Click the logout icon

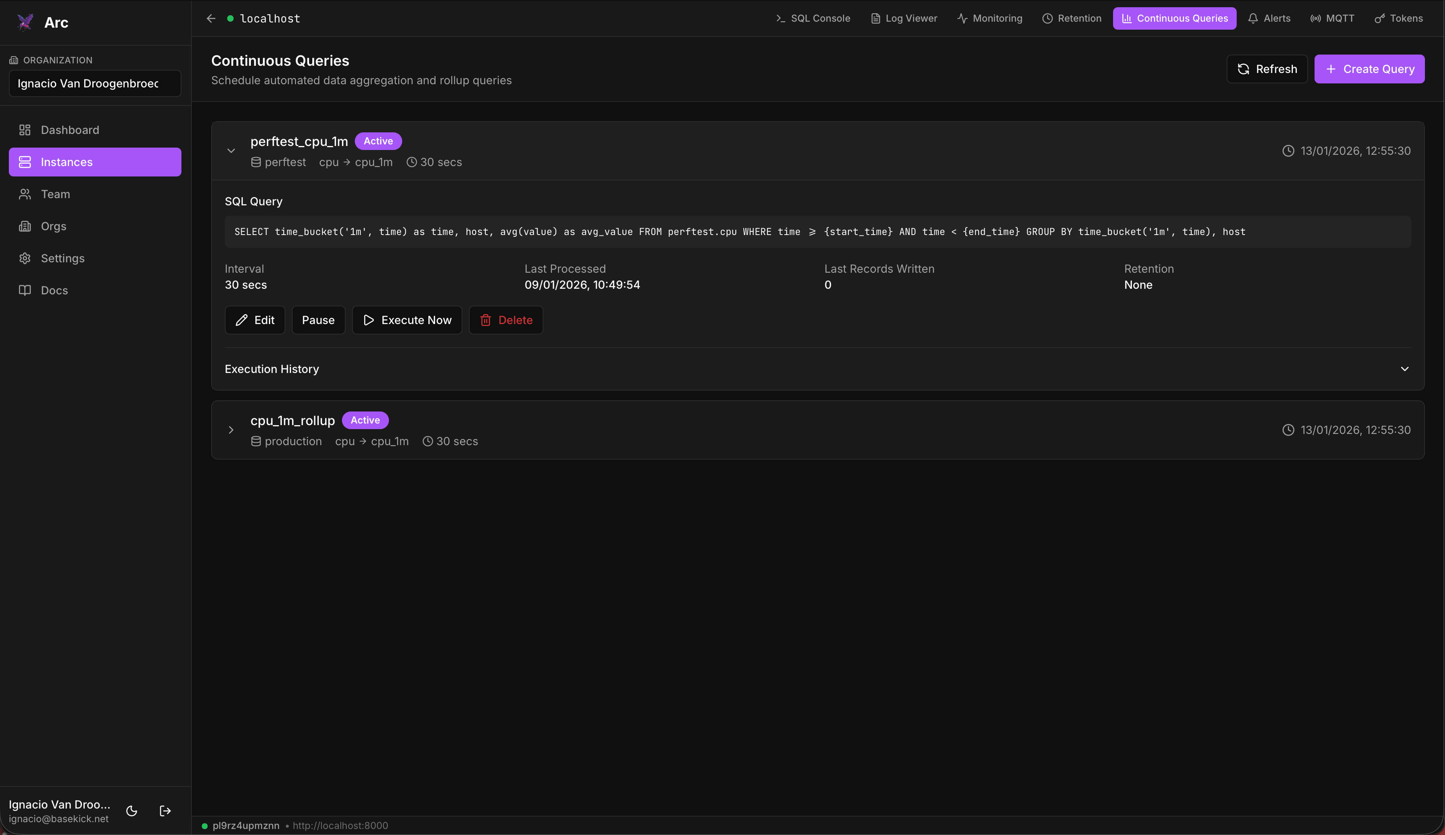[x=165, y=811]
